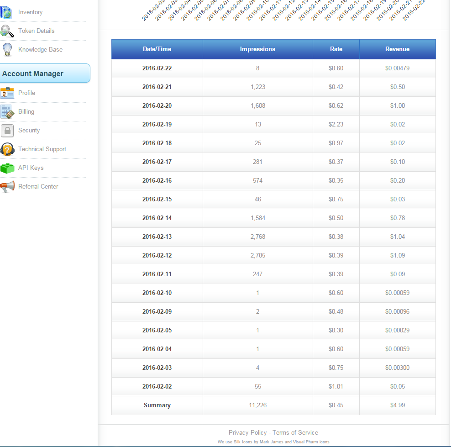
Task: Open the Account Manager section header
Action: coord(45,74)
